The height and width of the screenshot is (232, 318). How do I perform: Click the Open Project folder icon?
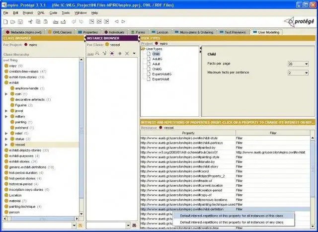[x=13, y=21]
